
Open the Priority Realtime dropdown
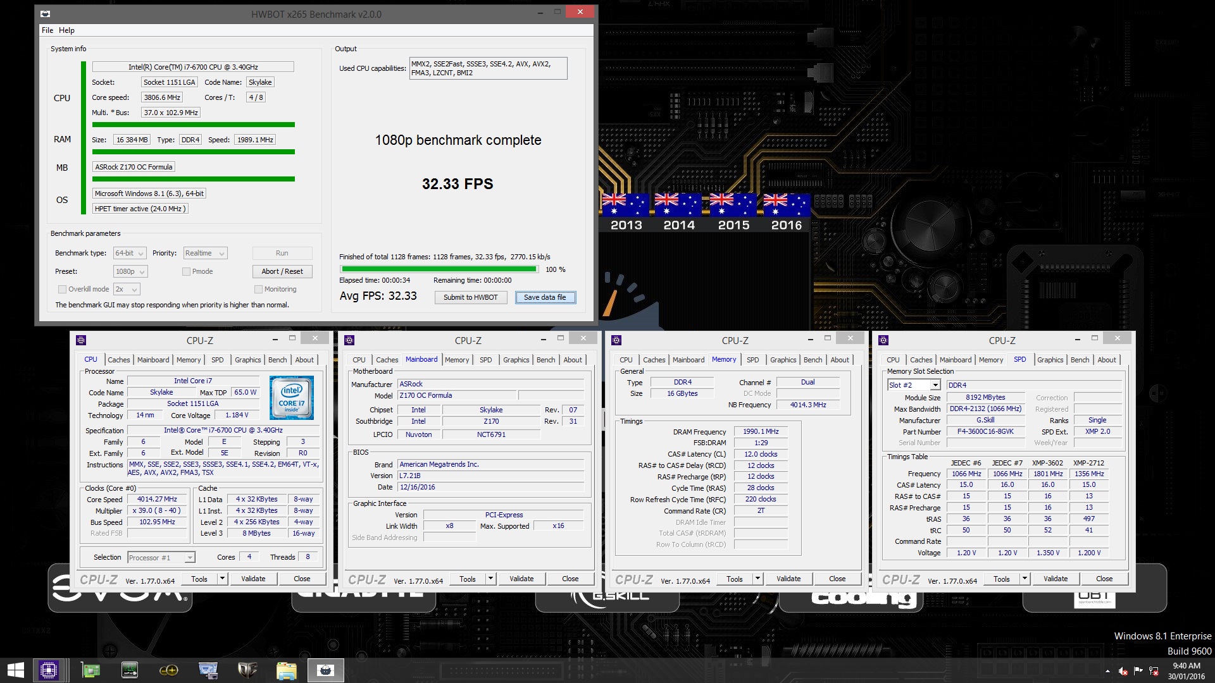click(205, 253)
